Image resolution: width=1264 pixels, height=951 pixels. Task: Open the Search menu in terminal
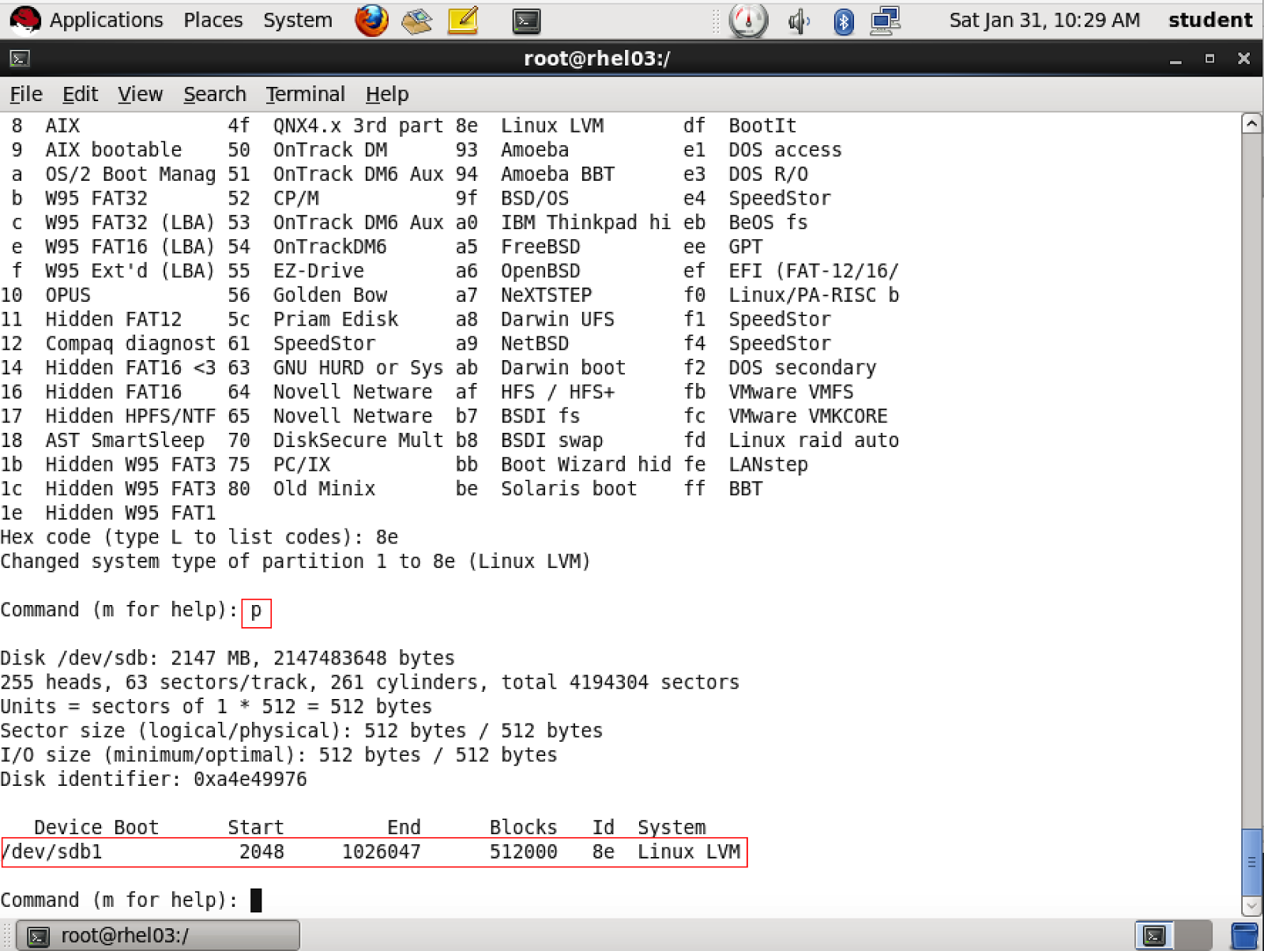(215, 94)
